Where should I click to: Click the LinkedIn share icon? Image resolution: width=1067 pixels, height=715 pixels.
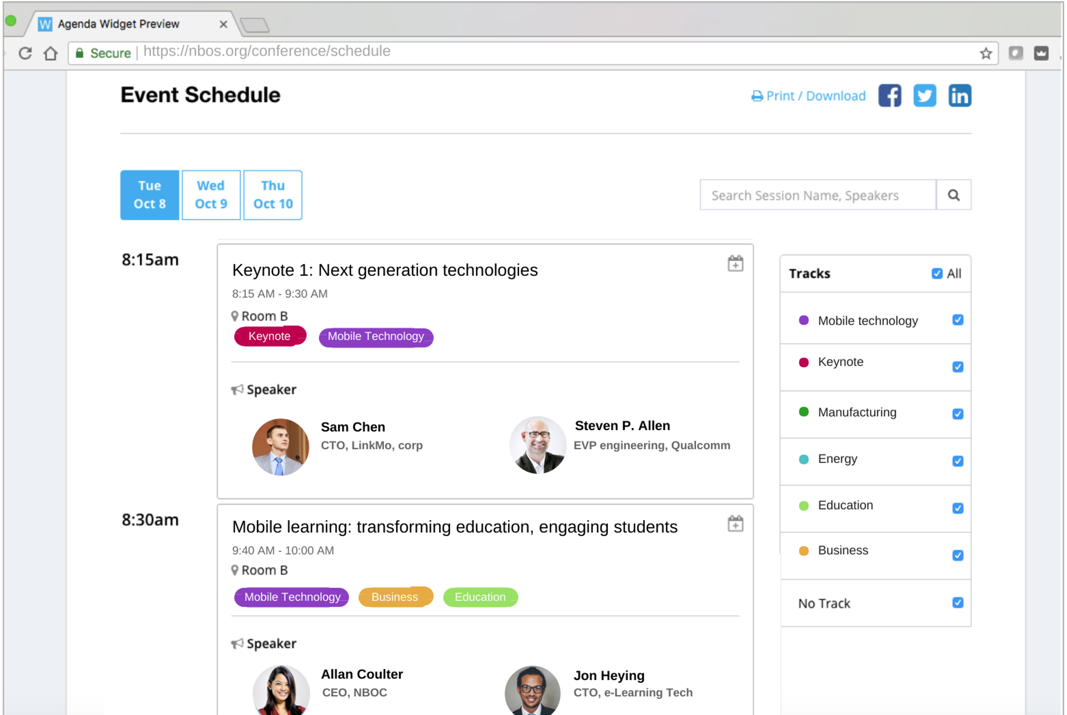click(959, 96)
